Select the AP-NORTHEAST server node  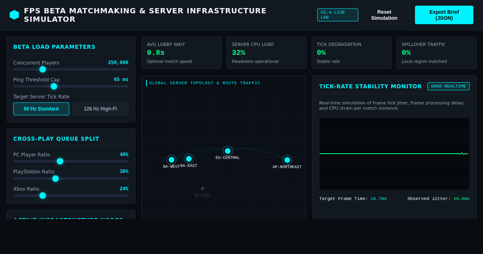[287, 160]
